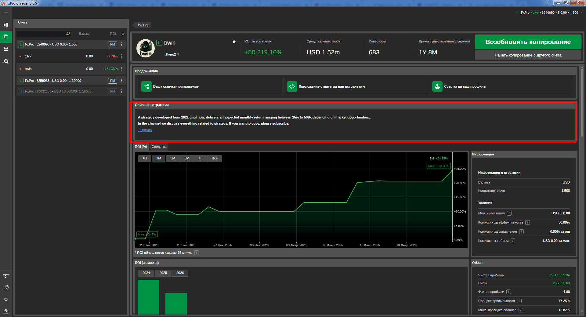The height and width of the screenshot is (317, 586).
Task: Show monthly ROI for 2024
Action: coord(146,273)
